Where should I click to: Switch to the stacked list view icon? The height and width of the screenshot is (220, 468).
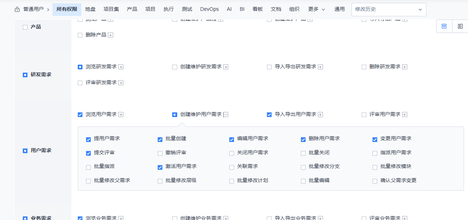[x=444, y=26]
